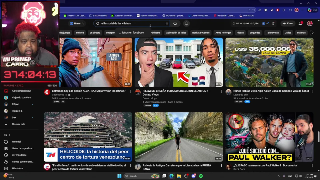Show hidden system tray icons

pyautogui.click(x=278, y=176)
